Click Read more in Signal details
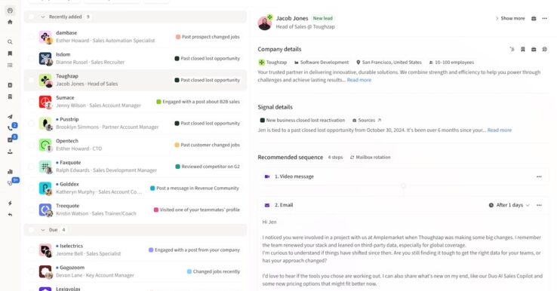This screenshot has height=291, width=557. 500,130
